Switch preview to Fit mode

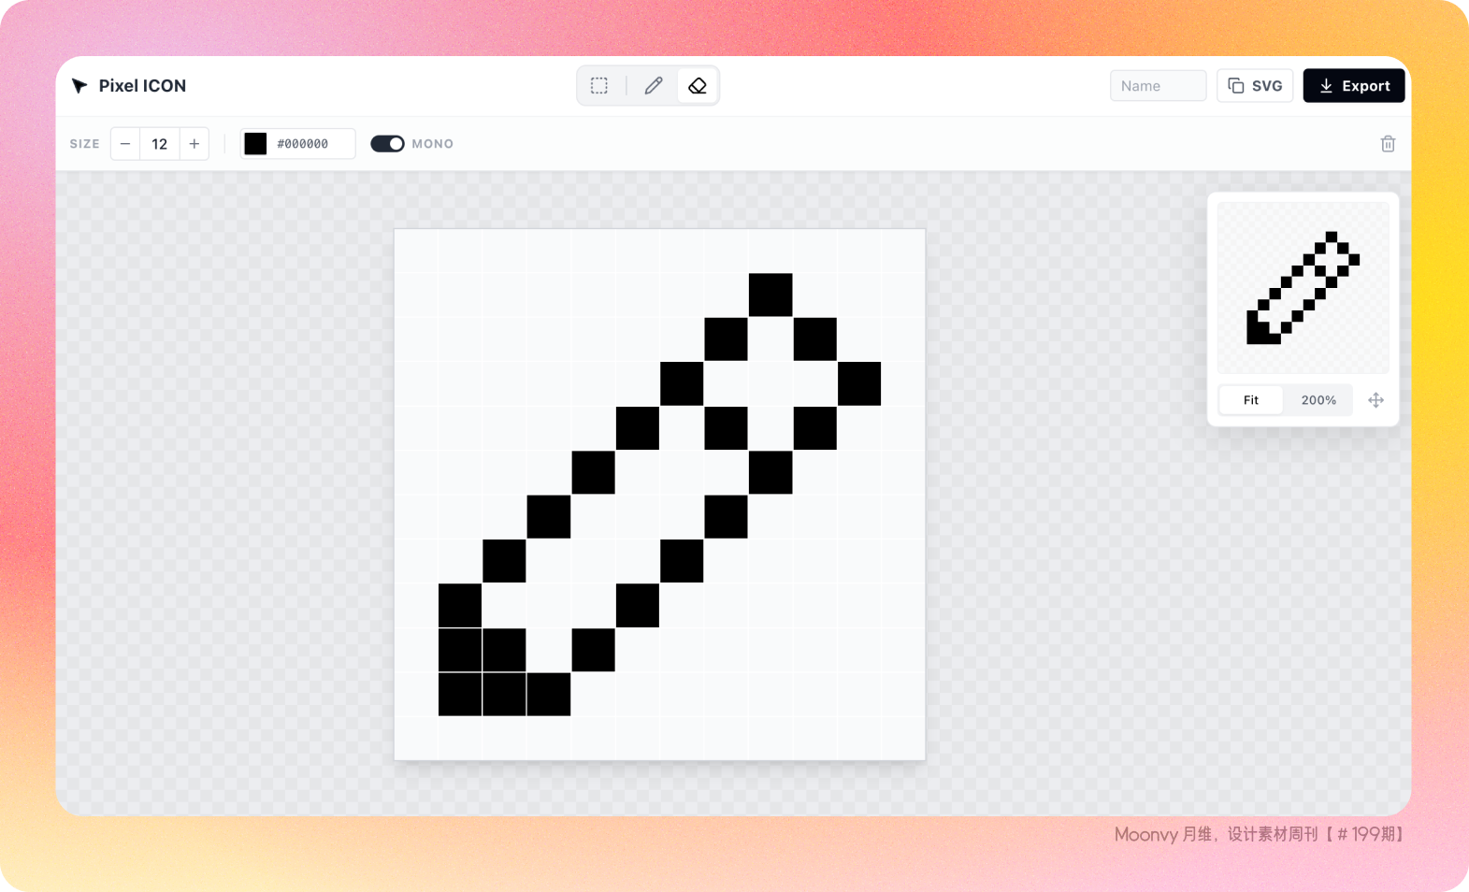1251,400
